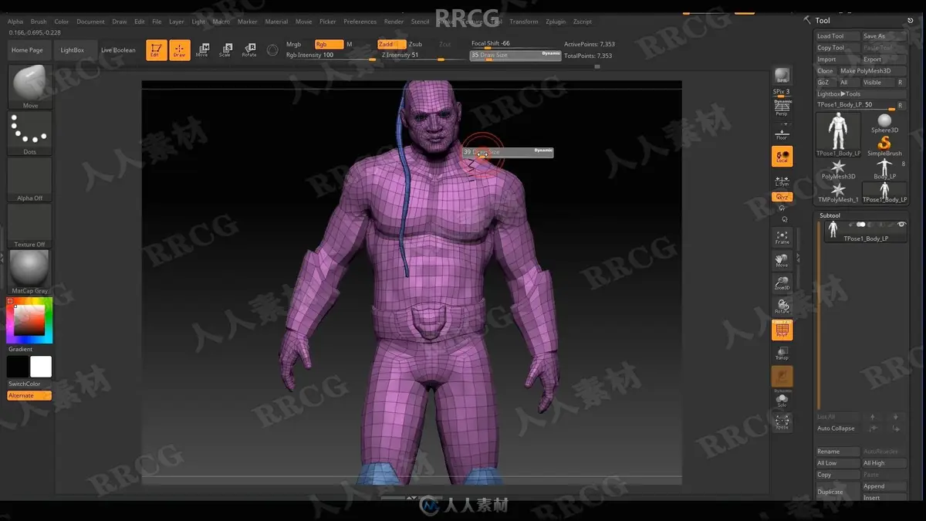This screenshot has width=926, height=521.
Task: Select the white secondary color swatch
Action: tap(41, 367)
